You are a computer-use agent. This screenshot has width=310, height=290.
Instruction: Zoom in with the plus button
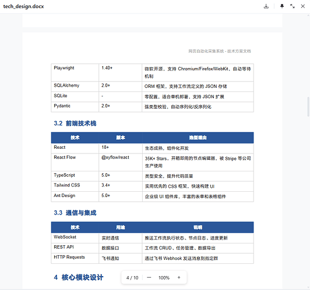tap(179, 278)
